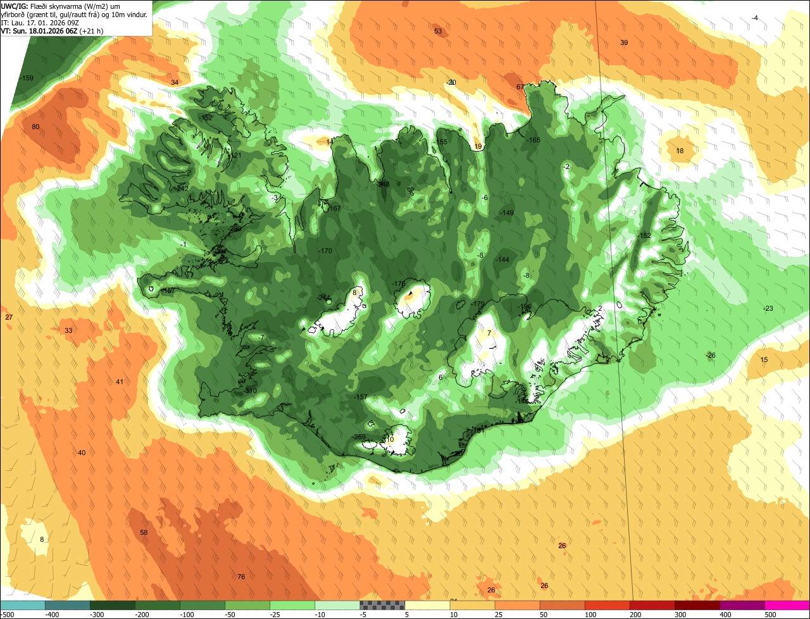Click the -179 value on the map
Viewport: 810px width, 619px height.
point(478,304)
